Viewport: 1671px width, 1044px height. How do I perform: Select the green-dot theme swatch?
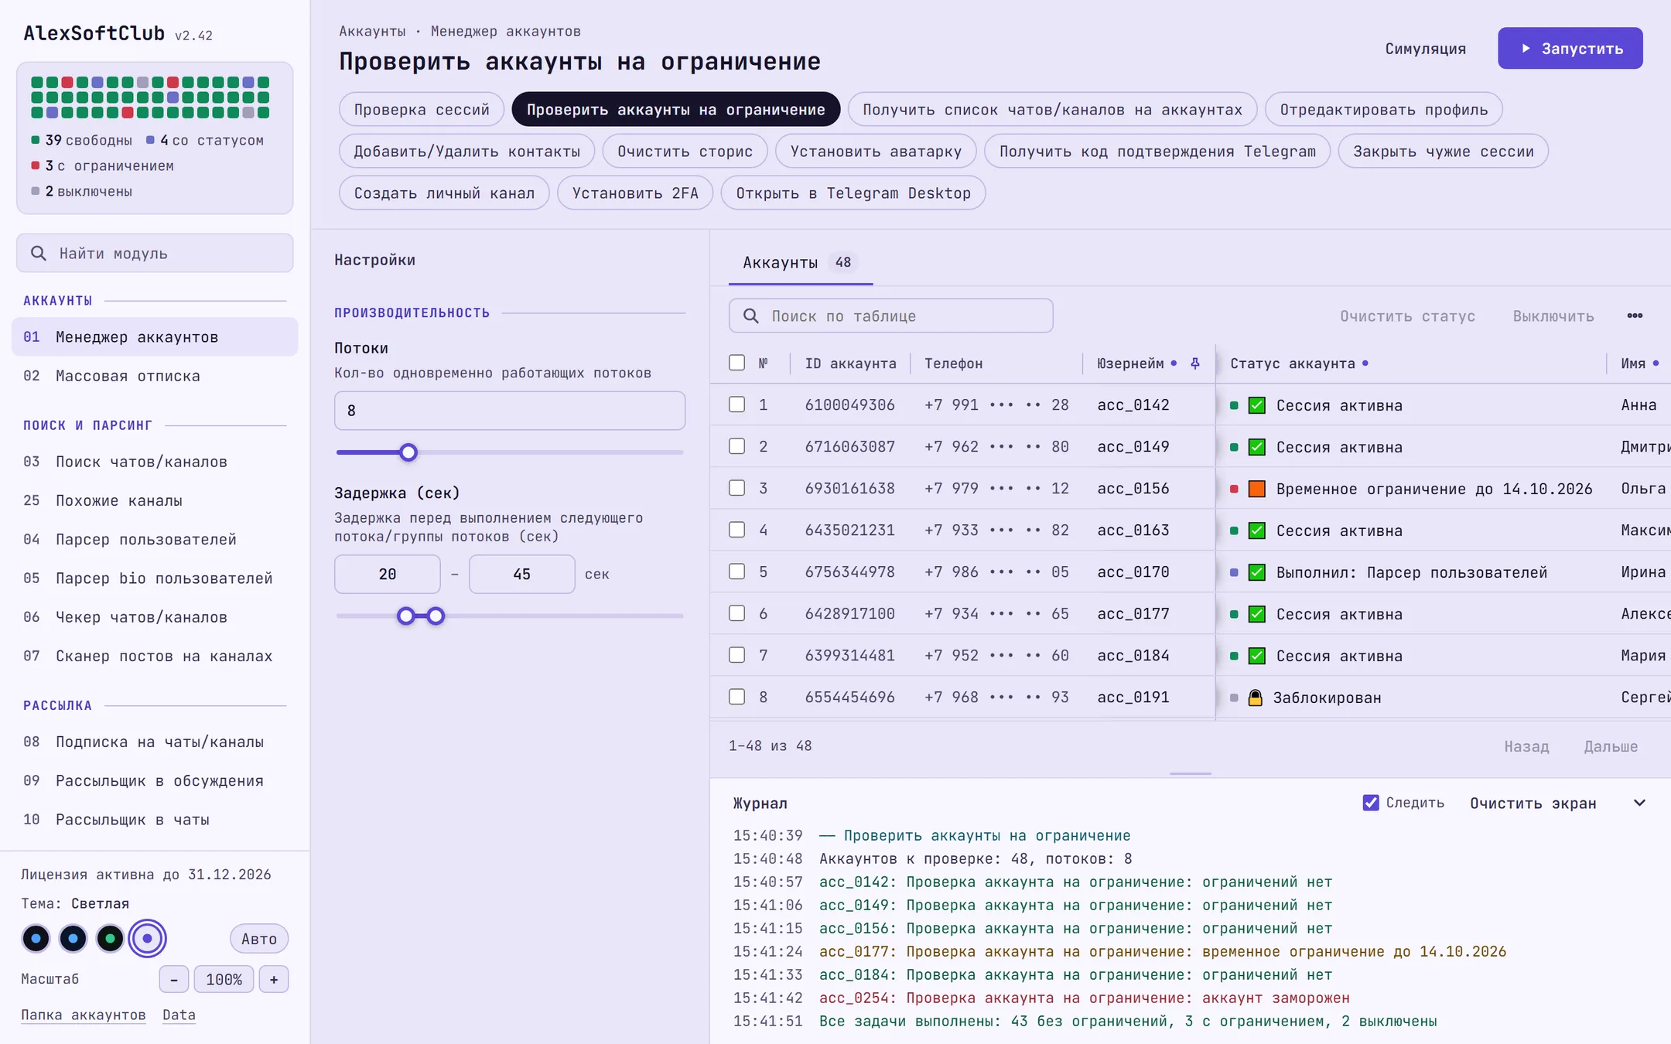point(111,939)
